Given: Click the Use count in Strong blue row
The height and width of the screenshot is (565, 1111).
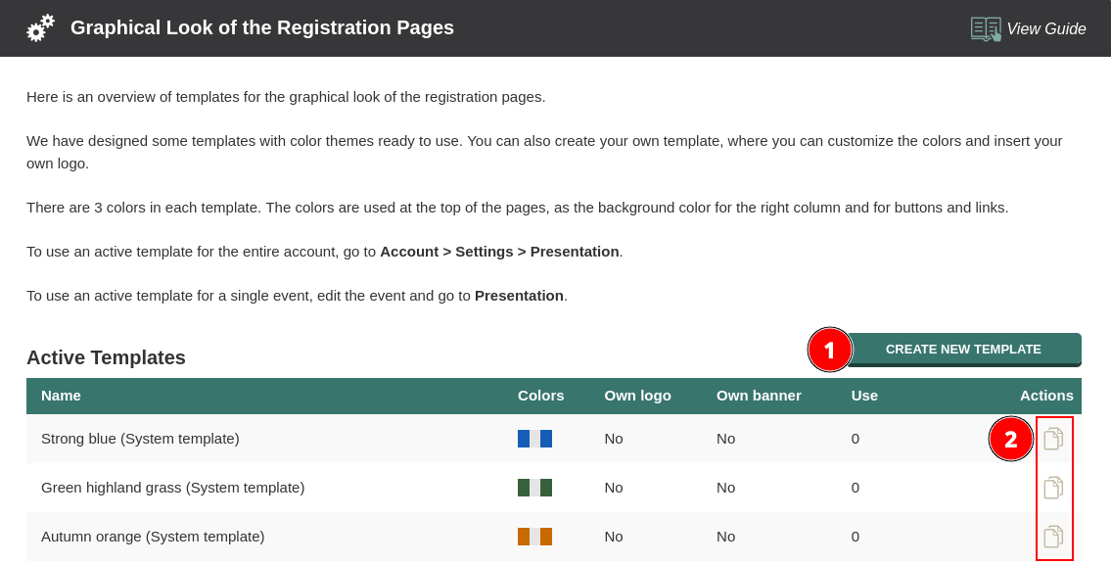Looking at the screenshot, I should 856,439.
